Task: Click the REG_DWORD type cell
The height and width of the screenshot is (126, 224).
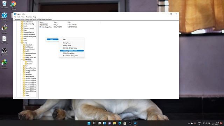Action: [57, 27]
